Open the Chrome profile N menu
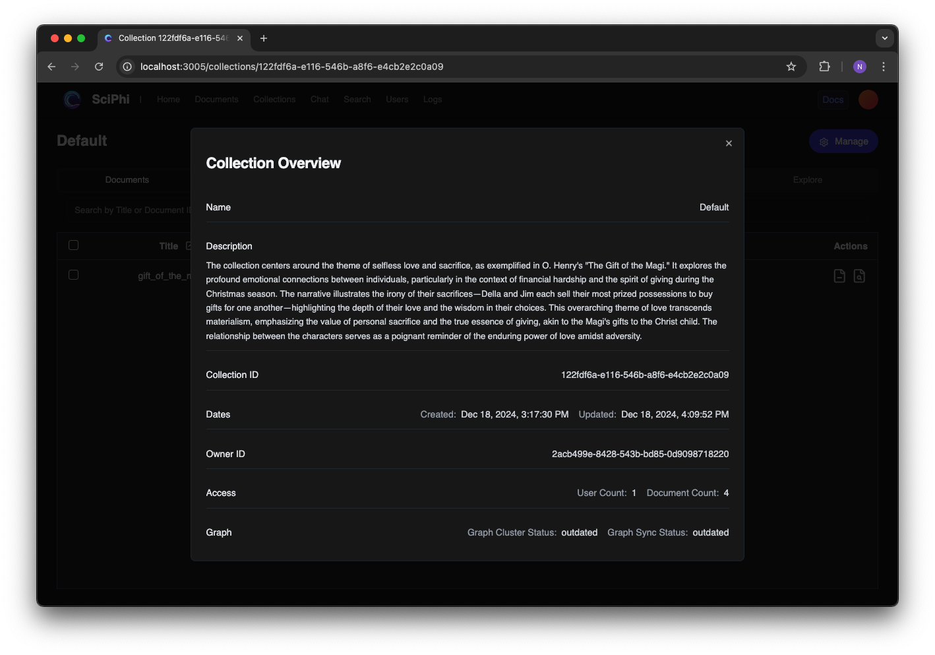 point(860,67)
